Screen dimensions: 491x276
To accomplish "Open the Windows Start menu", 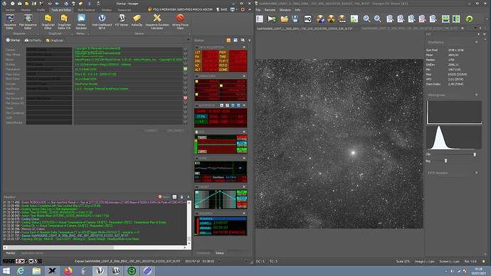I will (6, 271).
